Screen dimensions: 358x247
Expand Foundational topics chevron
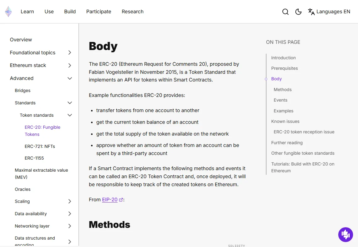click(70, 52)
